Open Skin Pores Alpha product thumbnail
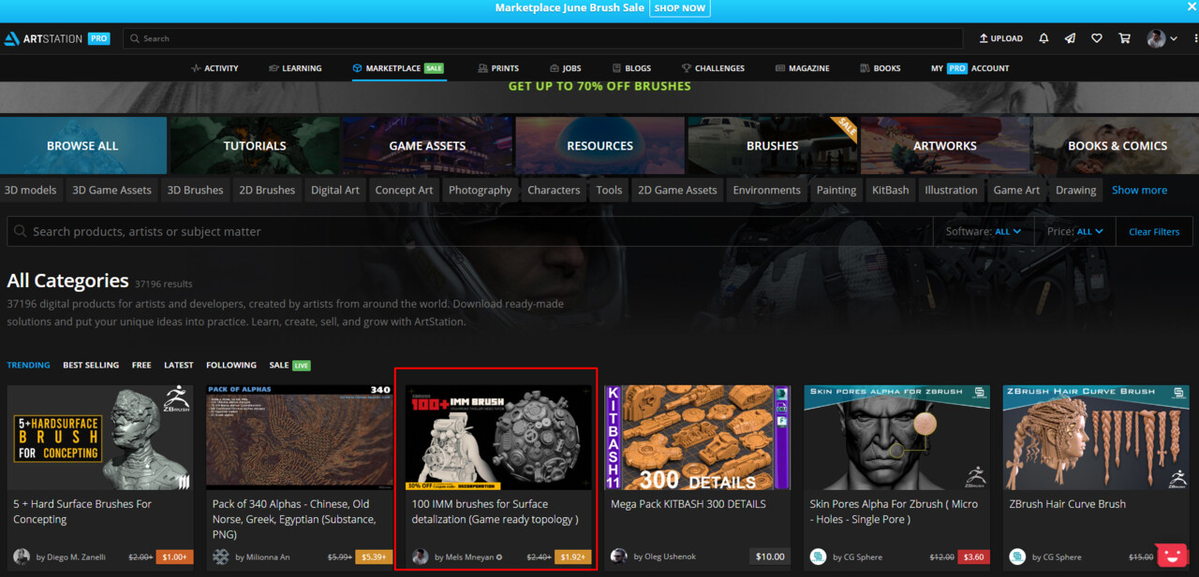 896,437
